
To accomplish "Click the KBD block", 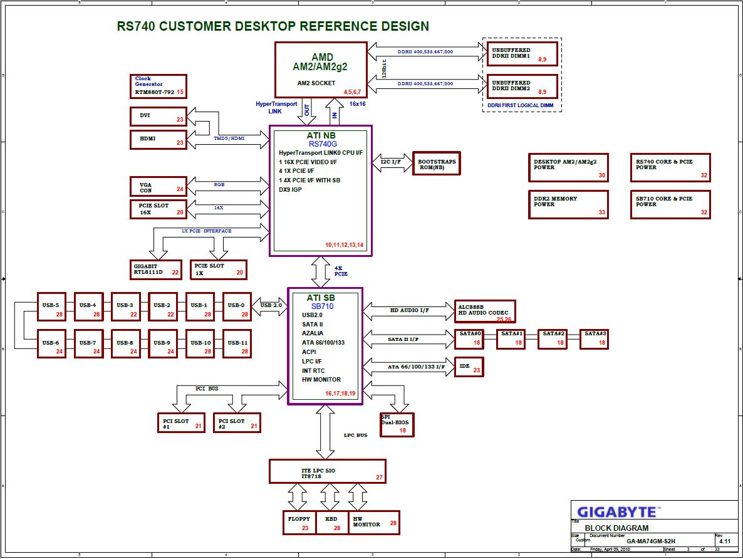I will pos(331,523).
